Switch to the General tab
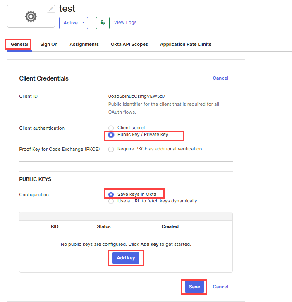 pos(19,44)
